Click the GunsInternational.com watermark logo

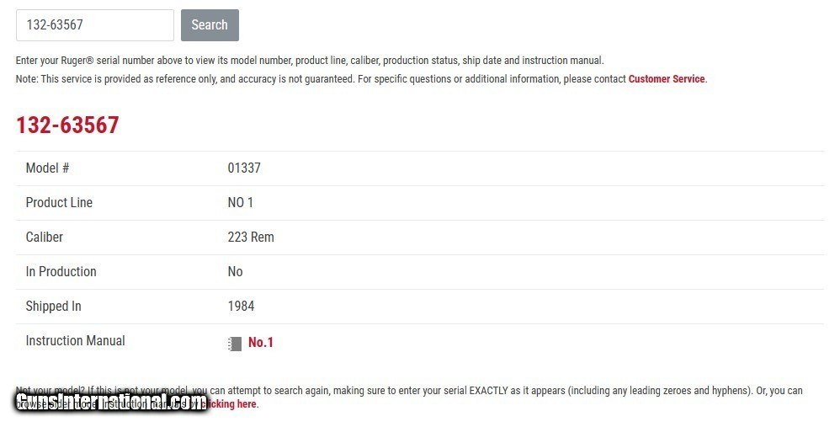(x=111, y=403)
